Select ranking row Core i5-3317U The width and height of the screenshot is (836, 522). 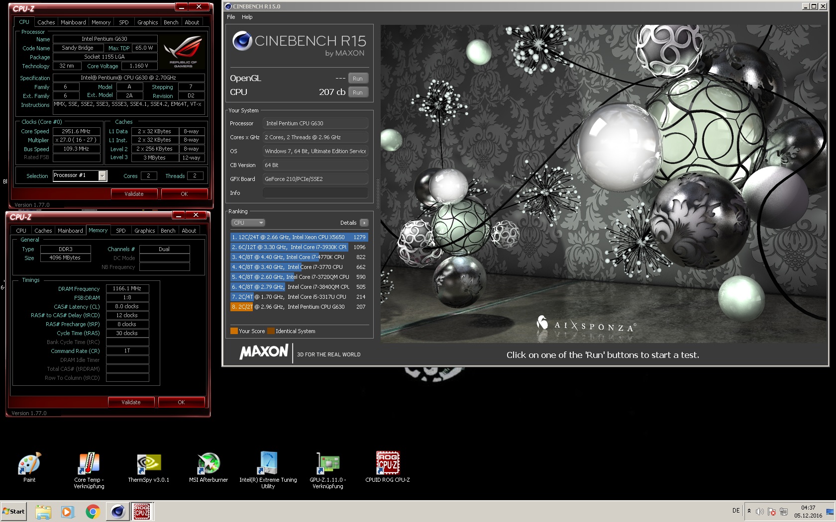299,297
